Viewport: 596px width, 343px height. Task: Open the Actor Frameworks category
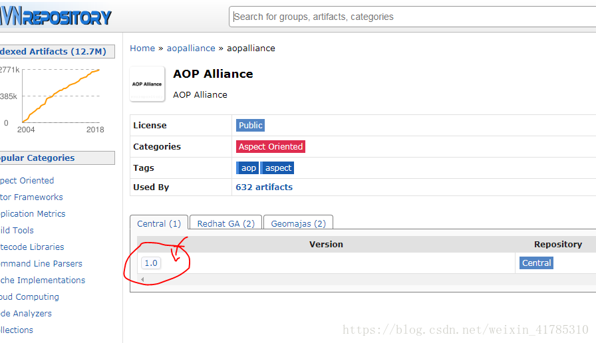(x=31, y=197)
